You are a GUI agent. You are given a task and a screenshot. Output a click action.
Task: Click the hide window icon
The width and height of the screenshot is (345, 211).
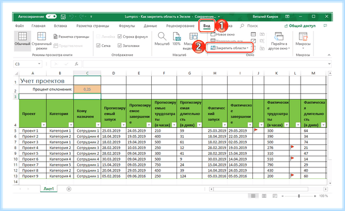[x=253, y=41]
